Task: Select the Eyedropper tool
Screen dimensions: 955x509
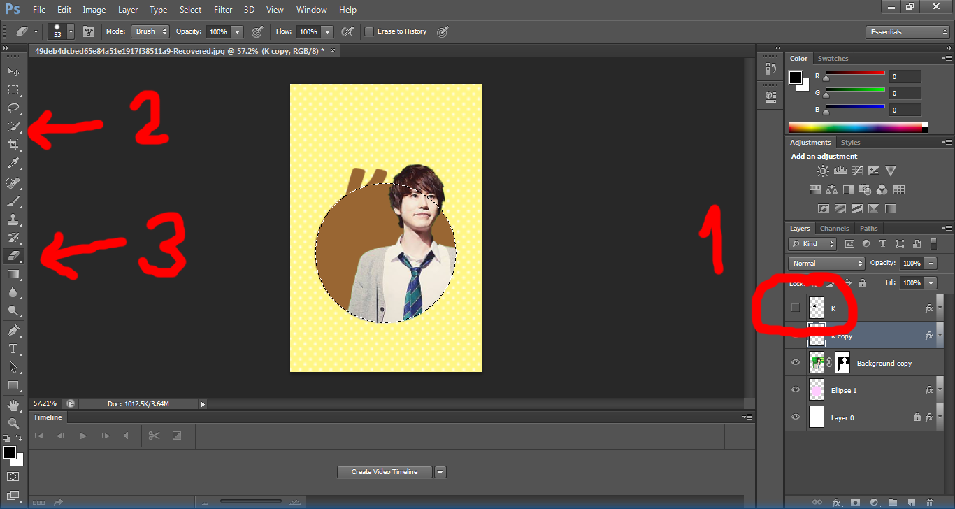Action: [x=13, y=164]
